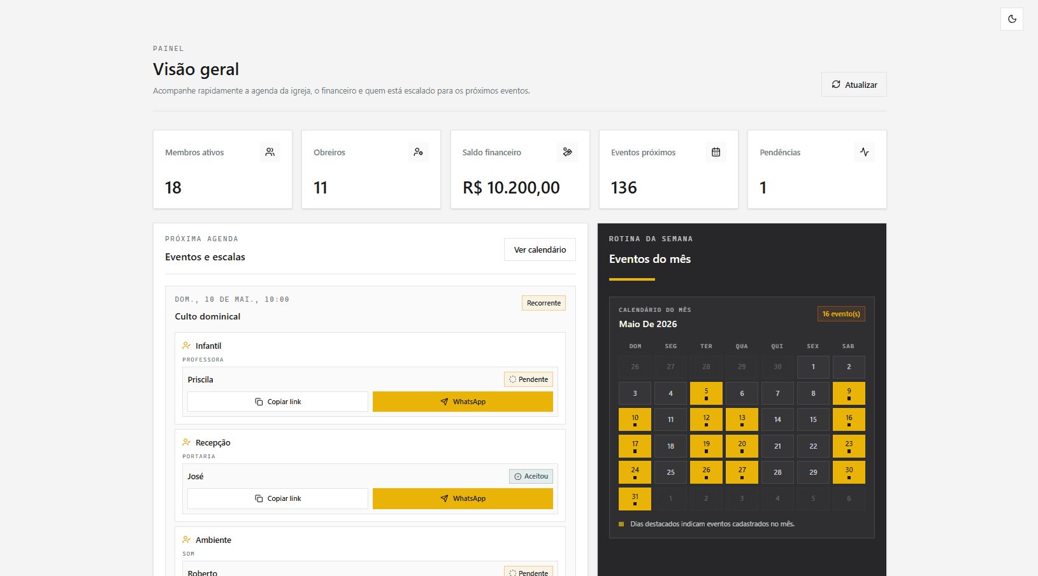The height and width of the screenshot is (576, 1038).
Task: Select May 26 in the calendar
Action: (x=706, y=472)
